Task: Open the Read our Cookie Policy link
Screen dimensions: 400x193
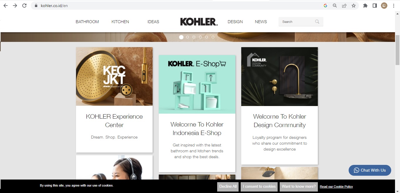Action: point(336,187)
